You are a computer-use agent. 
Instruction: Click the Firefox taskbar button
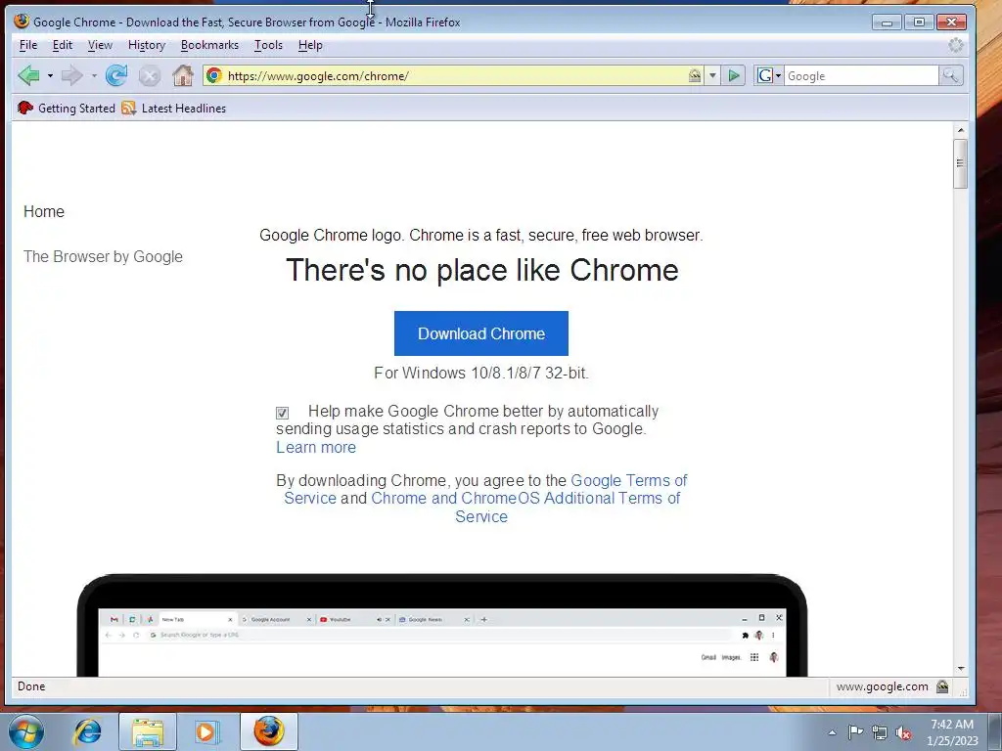coord(269,731)
